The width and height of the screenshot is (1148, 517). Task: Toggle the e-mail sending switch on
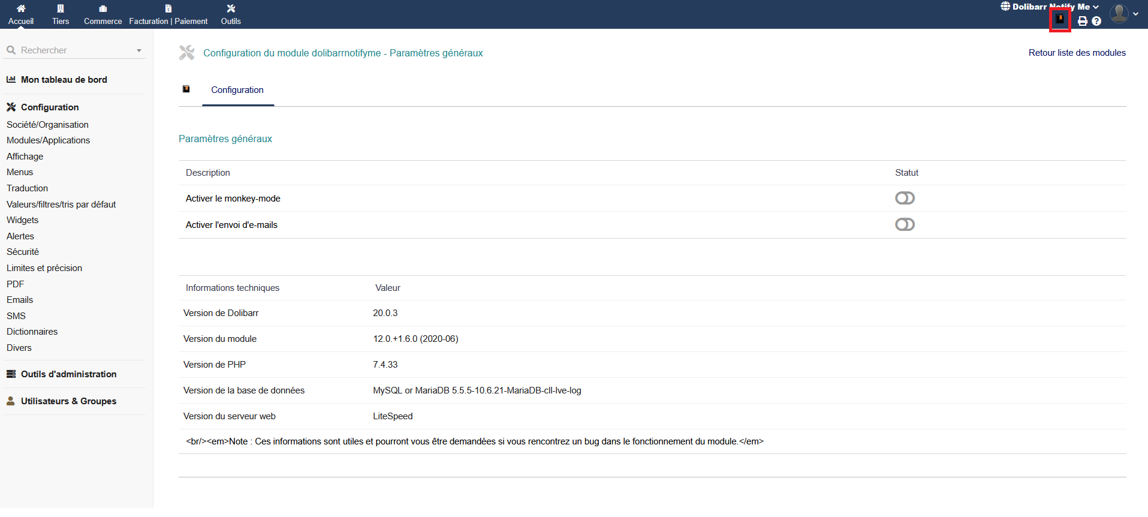point(905,224)
